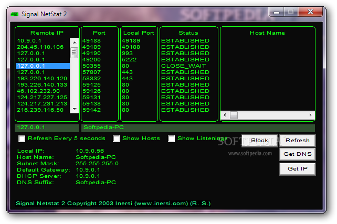Select remote IP 124.217.227.125

click(x=42, y=98)
